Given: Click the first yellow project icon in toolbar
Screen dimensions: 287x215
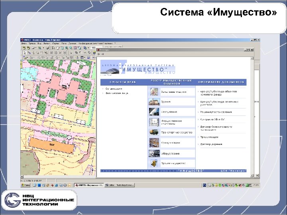Looking at the screenshot, I should (24, 48).
